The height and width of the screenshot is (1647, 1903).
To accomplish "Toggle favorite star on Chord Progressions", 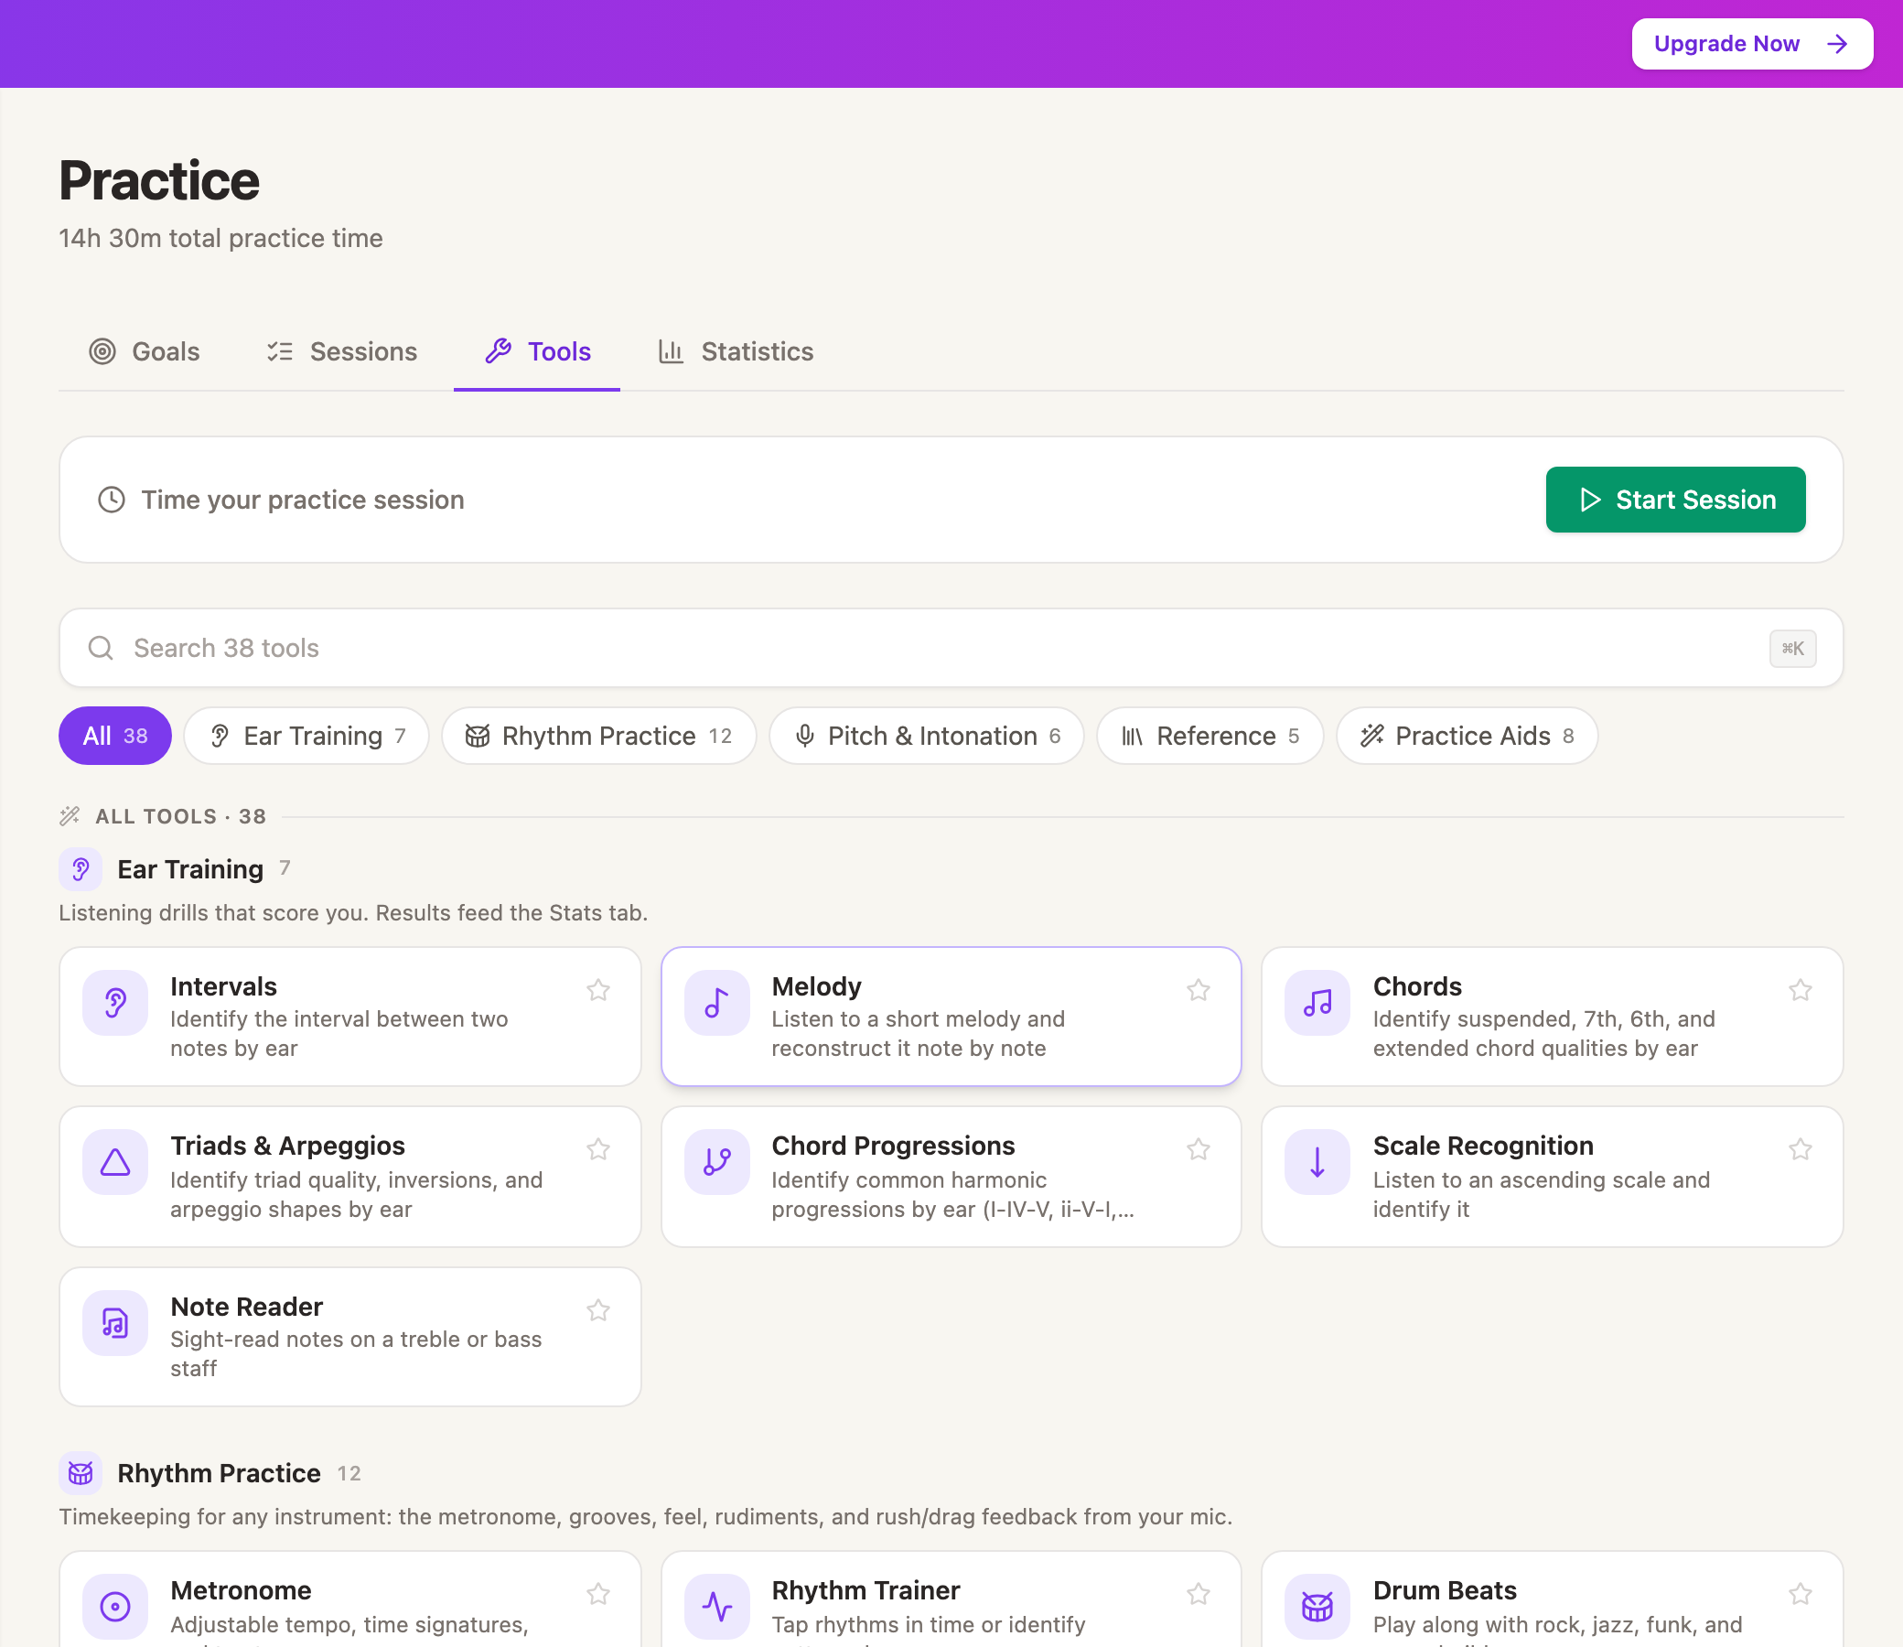I will [x=1199, y=1150].
